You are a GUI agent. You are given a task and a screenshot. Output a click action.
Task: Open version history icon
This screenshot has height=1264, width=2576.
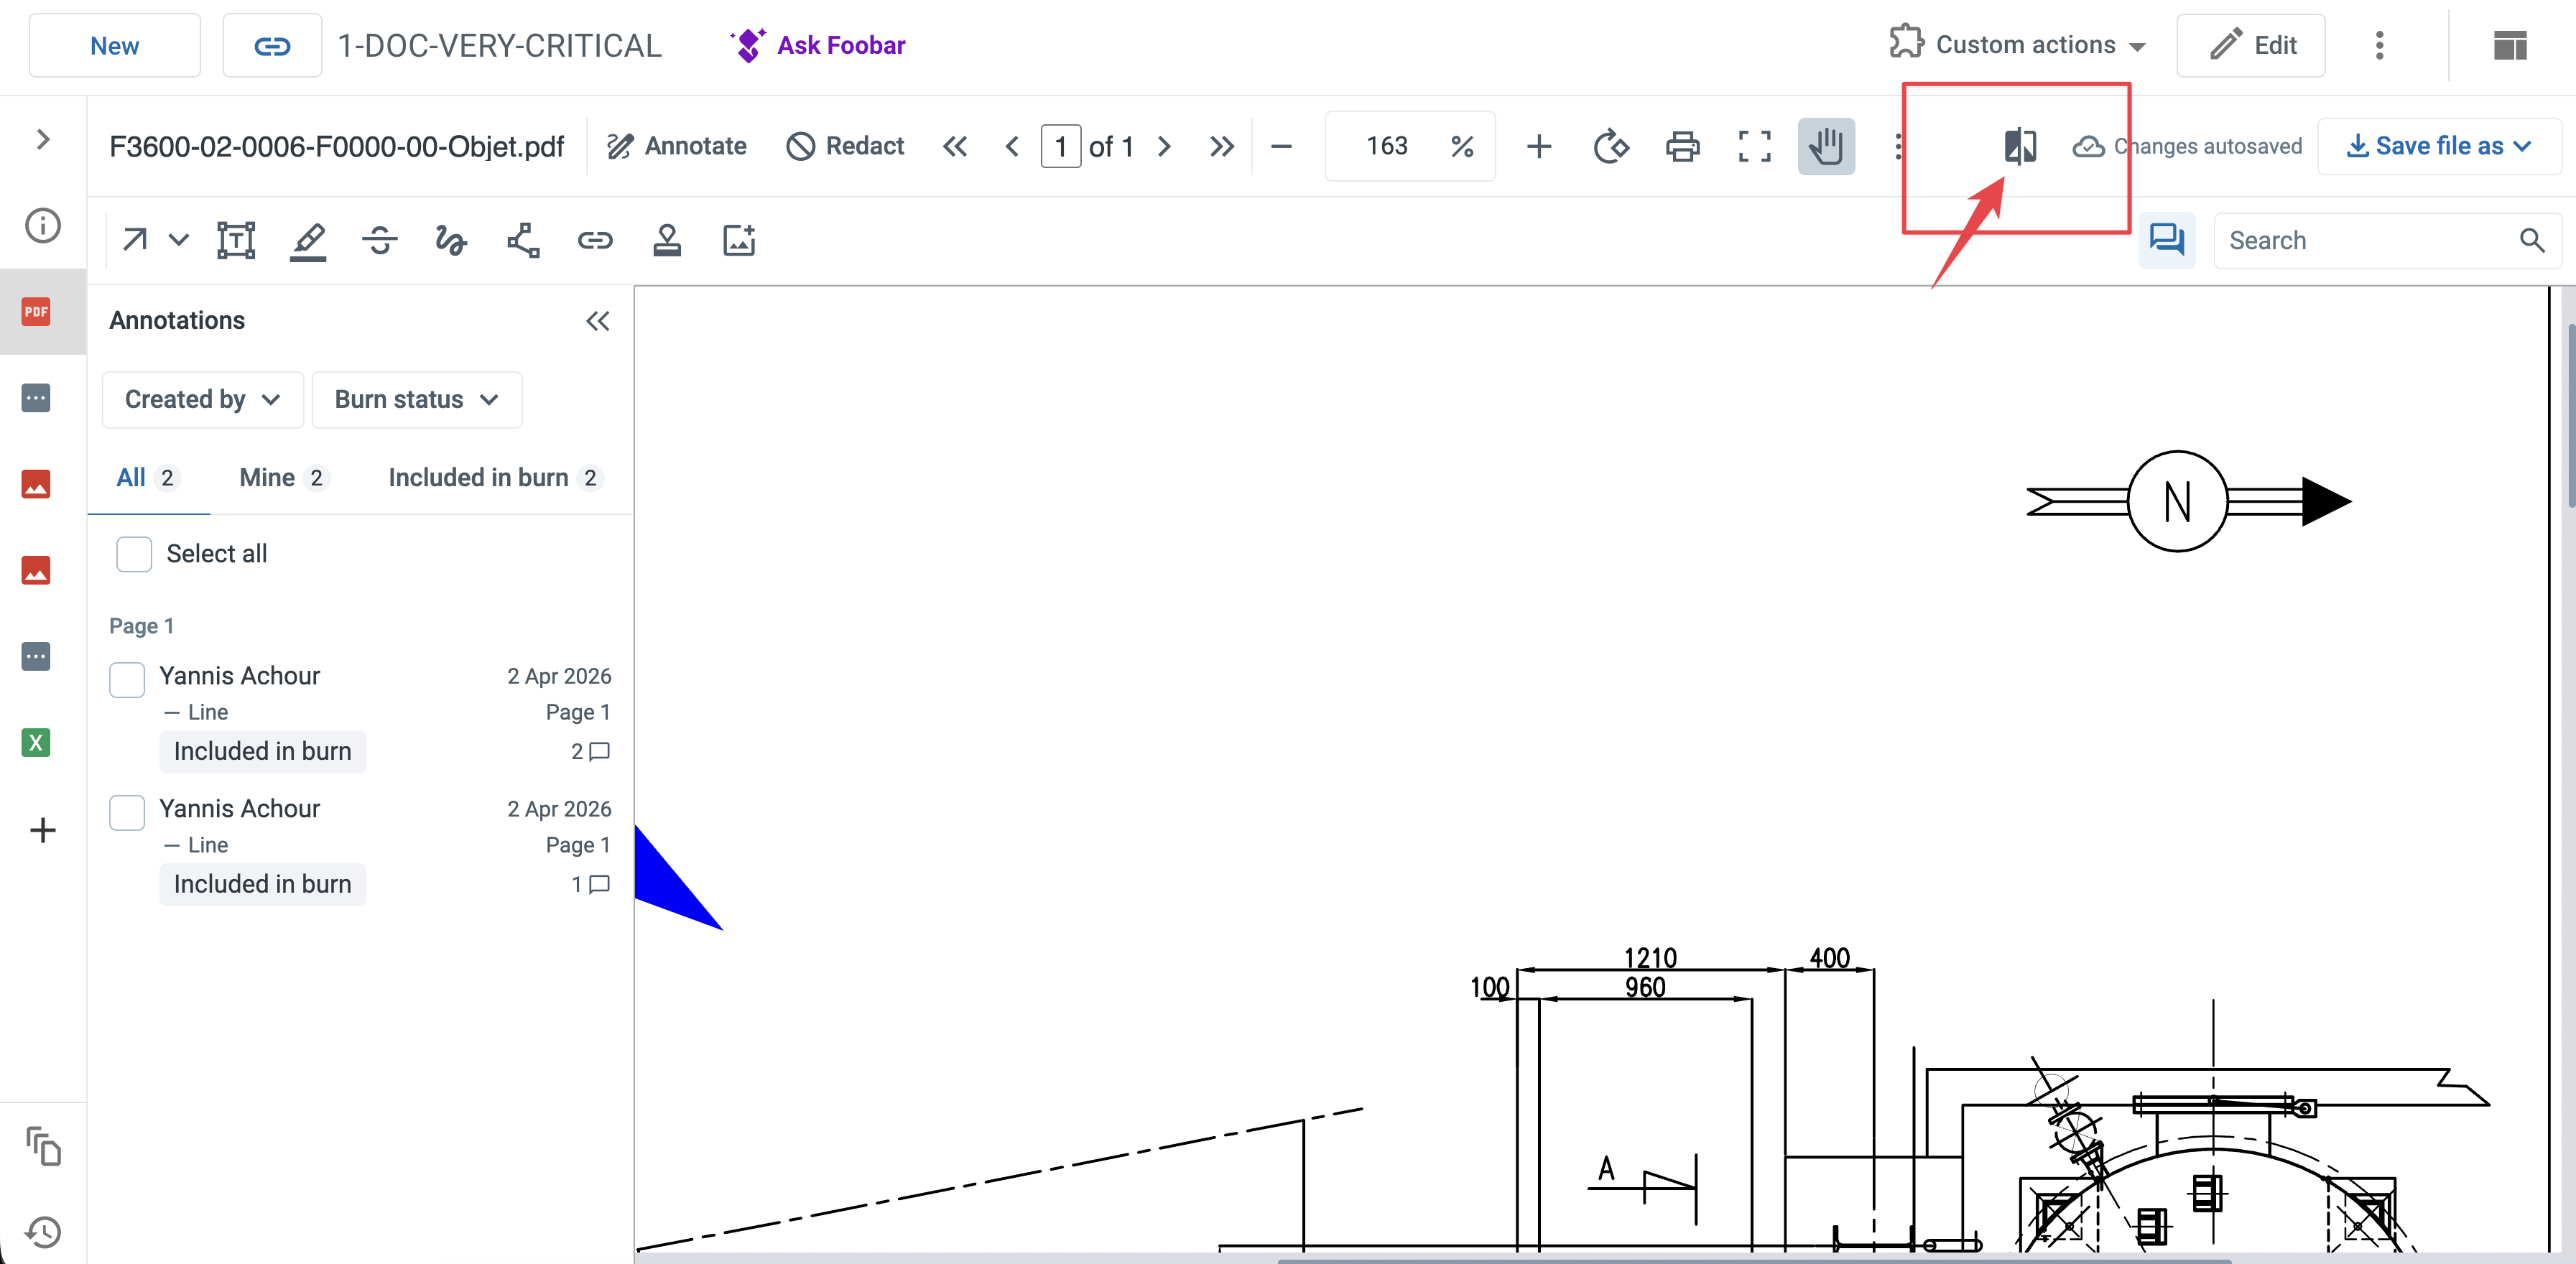pos(43,1232)
